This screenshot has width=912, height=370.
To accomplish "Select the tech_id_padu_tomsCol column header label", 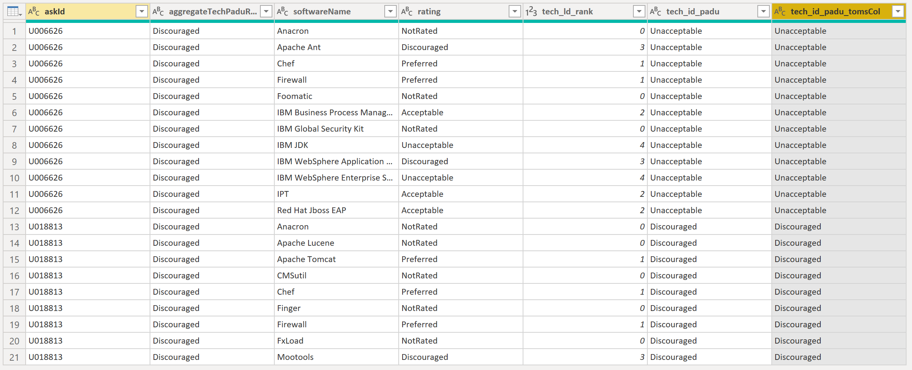I will [x=835, y=12].
